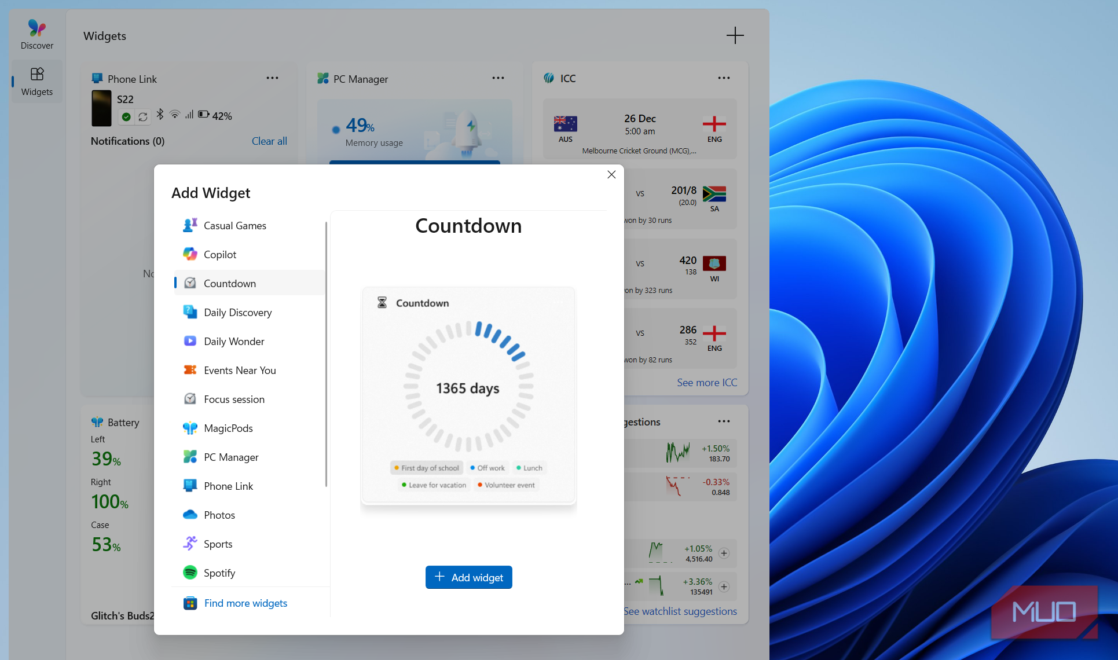The image size is (1118, 660).
Task: Open the WI 420 match result
Action: (680, 269)
